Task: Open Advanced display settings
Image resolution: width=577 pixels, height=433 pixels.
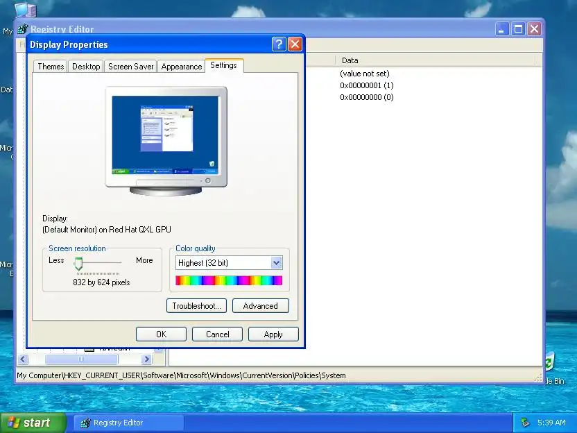Action: 261,305
